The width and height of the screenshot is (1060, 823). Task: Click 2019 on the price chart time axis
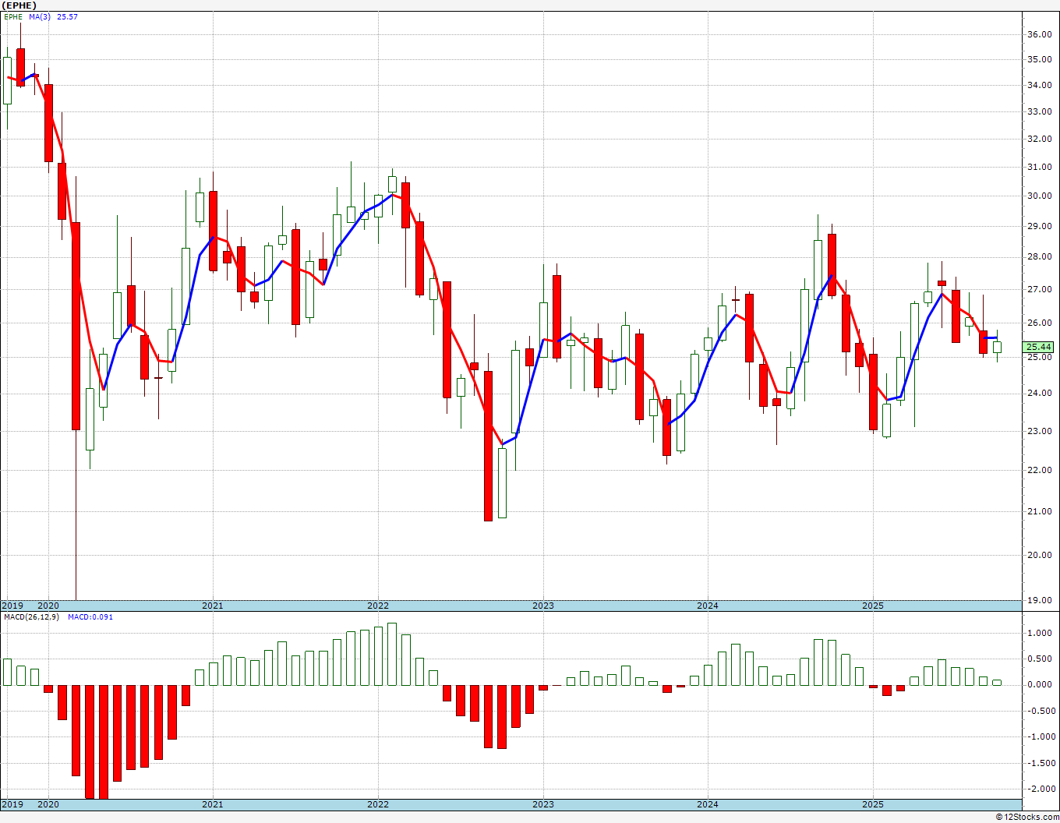tap(12, 606)
